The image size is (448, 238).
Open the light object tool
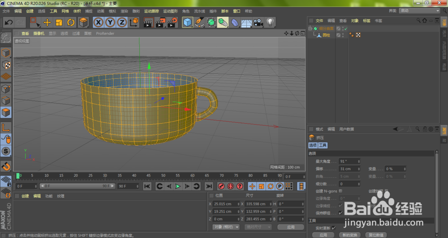270,22
